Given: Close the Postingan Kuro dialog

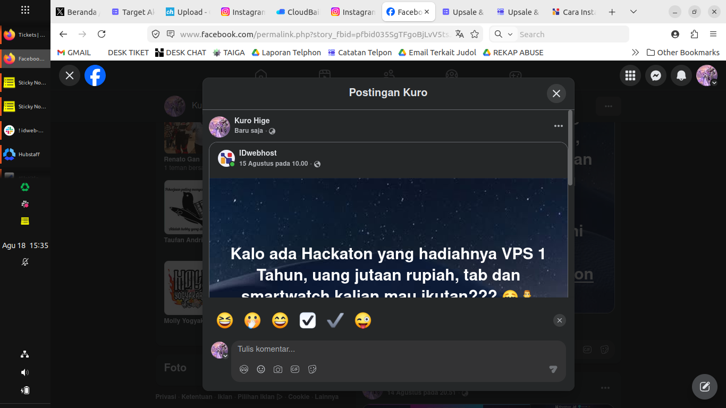Looking at the screenshot, I should click(x=556, y=93).
